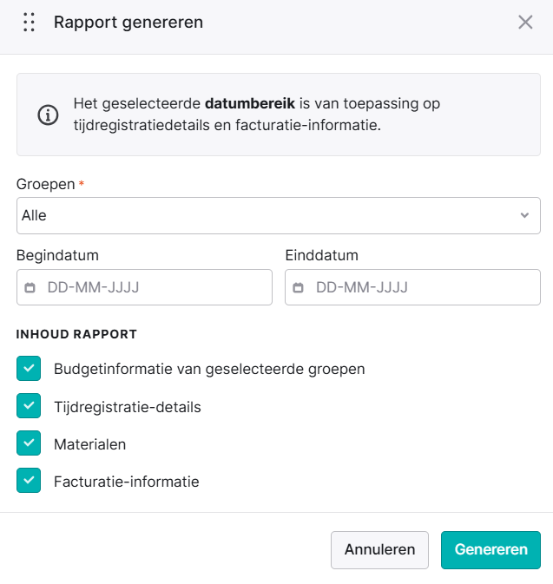Click the info icon in the notice
Viewport: 553px width, 584px height.
(x=48, y=115)
